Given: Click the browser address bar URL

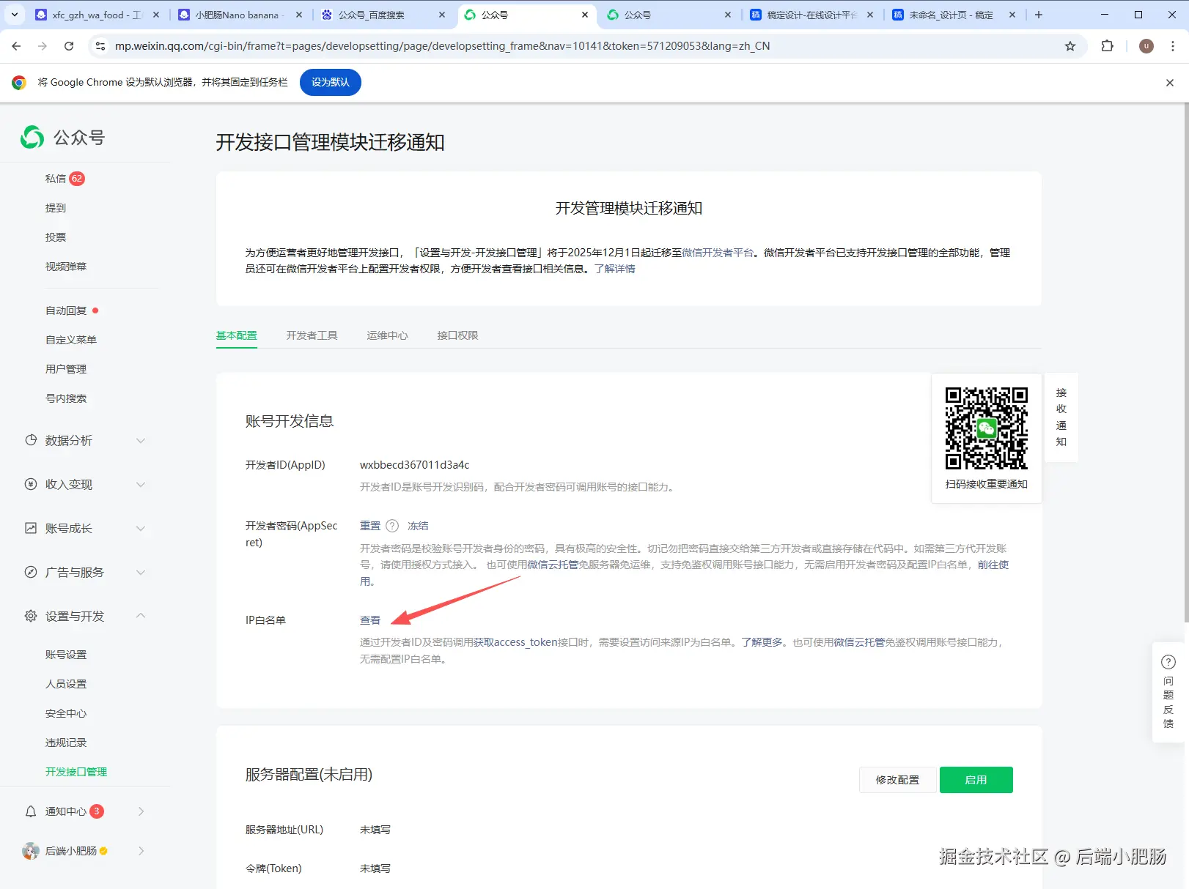Looking at the screenshot, I should pos(442,45).
